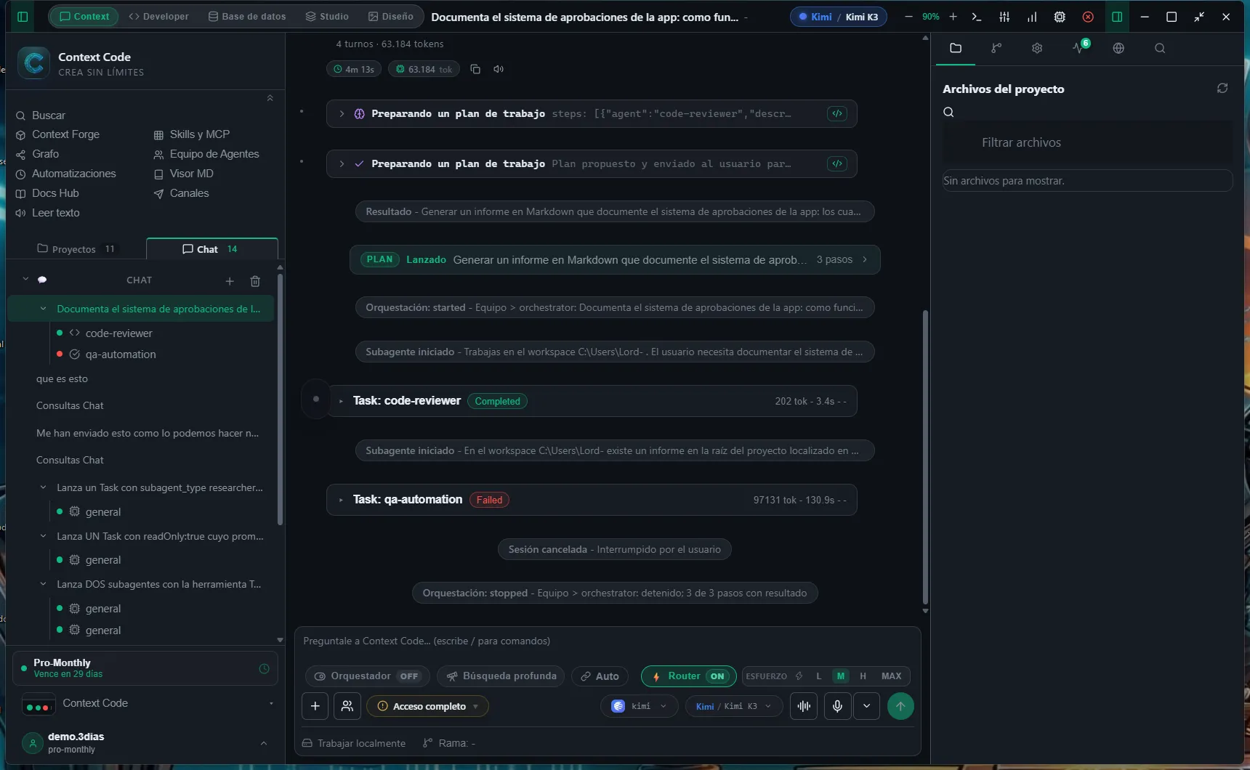This screenshot has height=770, width=1250.
Task: Show raw code for second plan step
Action: (837, 163)
